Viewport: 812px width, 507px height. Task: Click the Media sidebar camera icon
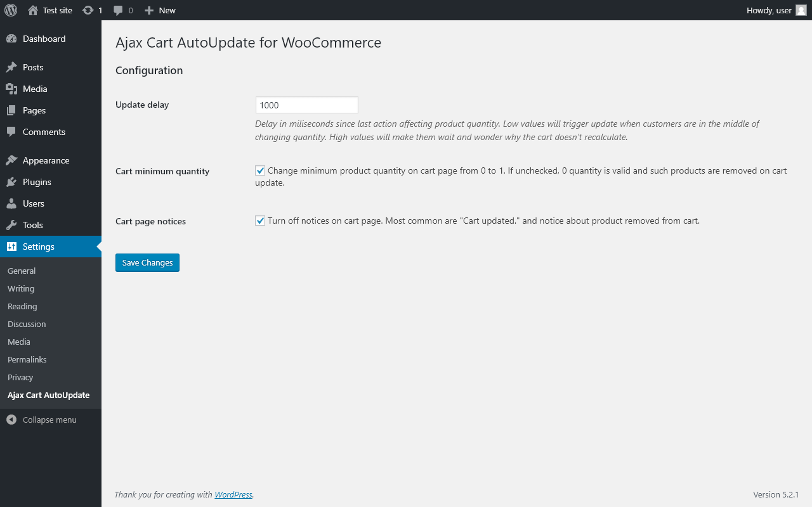coord(11,89)
